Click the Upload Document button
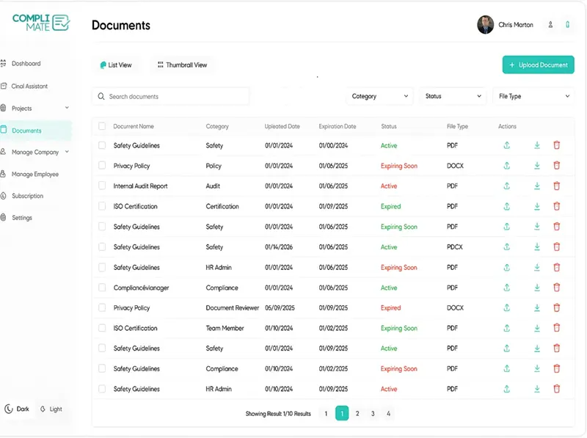The height and width of the screenshot is (438, 587). coord(538,65)
